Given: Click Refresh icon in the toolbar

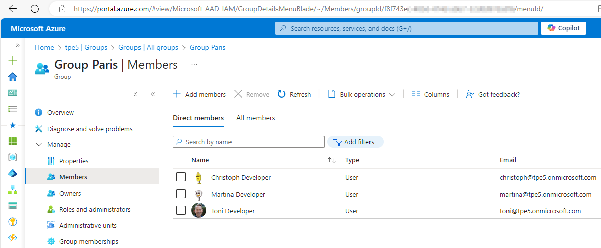Looking at the screenshot, I should (281, 94).
